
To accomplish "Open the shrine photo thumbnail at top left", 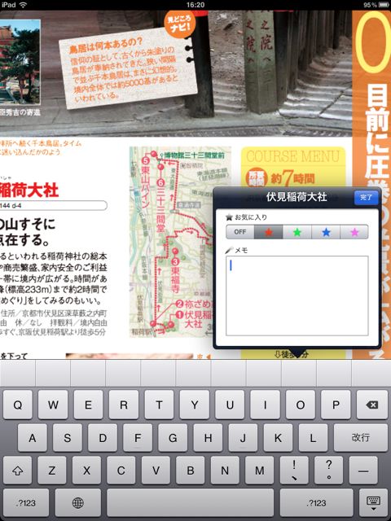I will 20,62.
